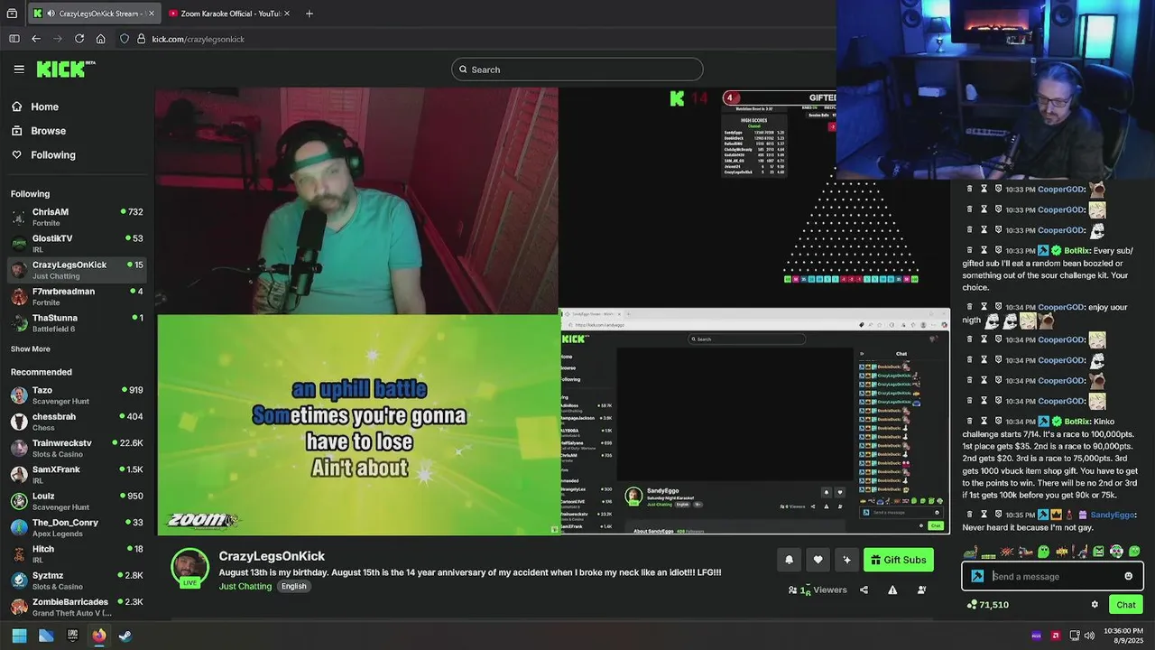1155x650 pixels.
Task: Open SamXFrank in Recommended channels
Action: [x=77, y=475]
